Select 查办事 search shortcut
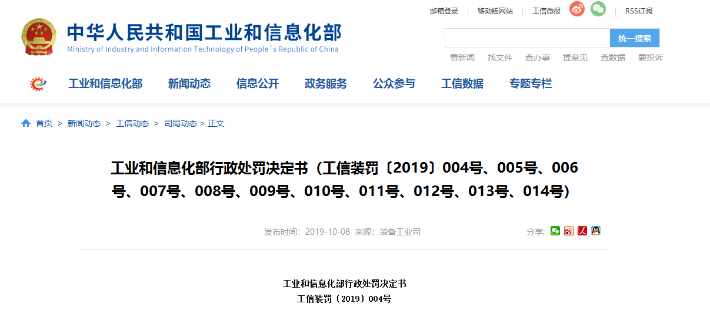Viewport: 710px width, 317px height. click(538, 58)
